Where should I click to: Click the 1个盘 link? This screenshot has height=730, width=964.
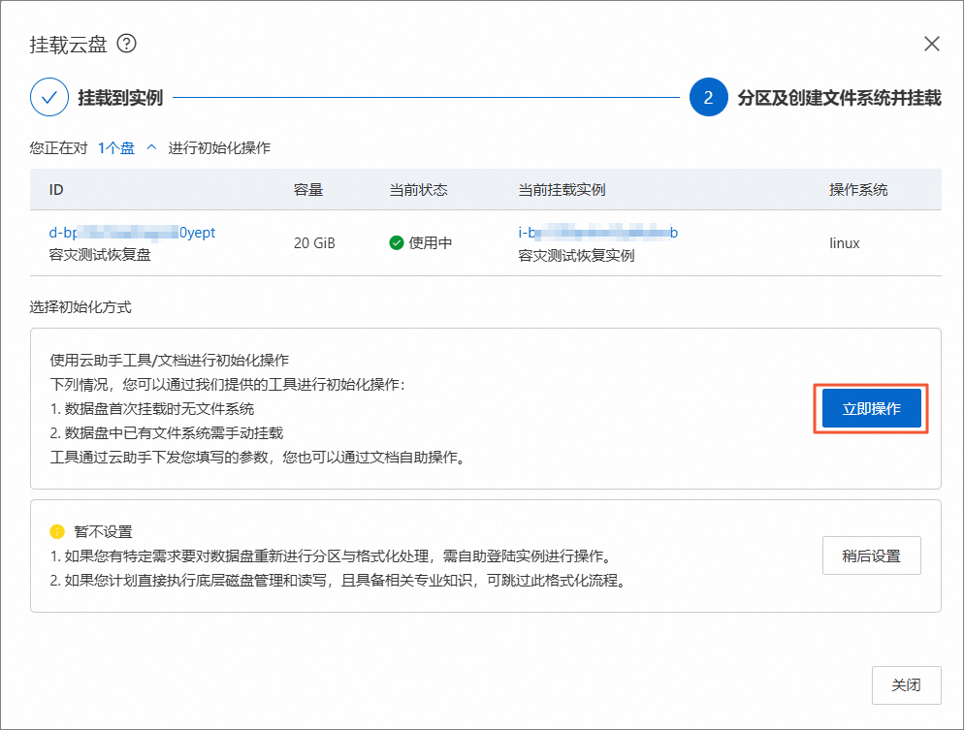click(116, 148)
